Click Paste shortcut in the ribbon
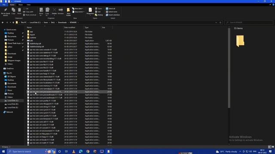Screen dimensions: 275x154 click(x=30, y=15)
